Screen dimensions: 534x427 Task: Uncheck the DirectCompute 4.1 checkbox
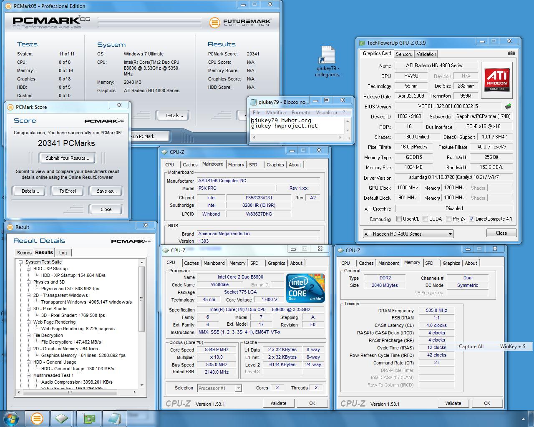point(471,219)
